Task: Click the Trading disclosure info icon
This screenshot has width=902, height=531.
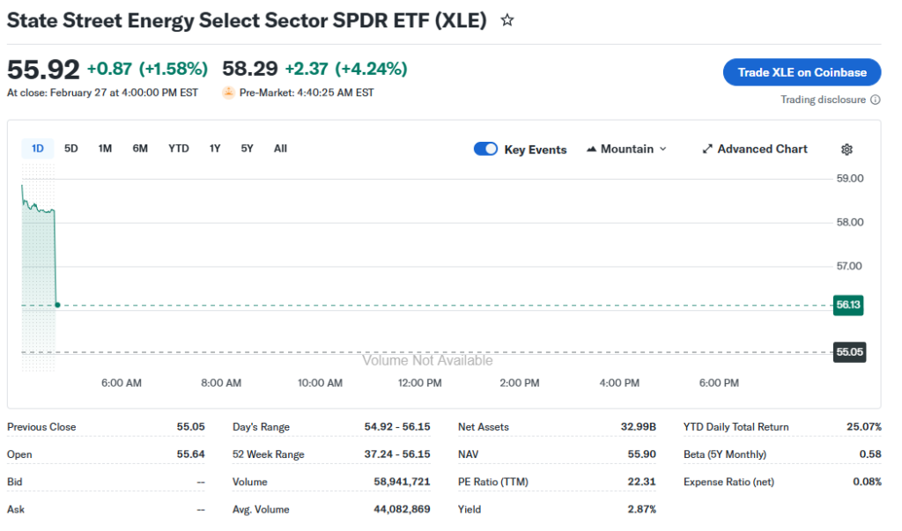Action: [x=875, y=100]
